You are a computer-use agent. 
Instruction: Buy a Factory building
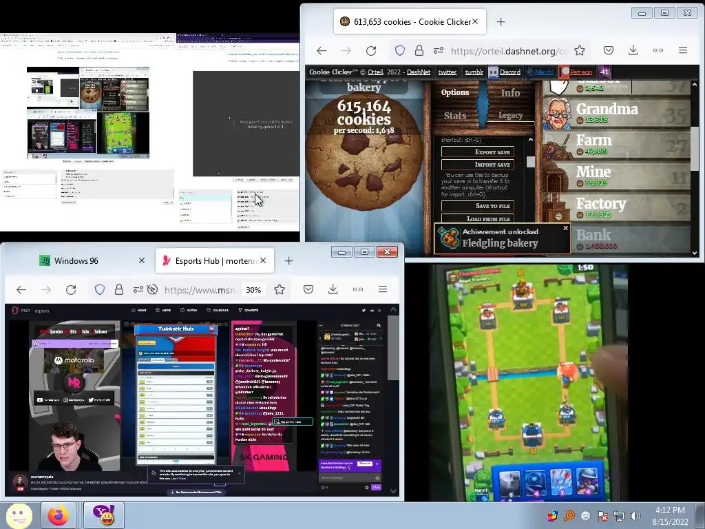coord(616,207)
